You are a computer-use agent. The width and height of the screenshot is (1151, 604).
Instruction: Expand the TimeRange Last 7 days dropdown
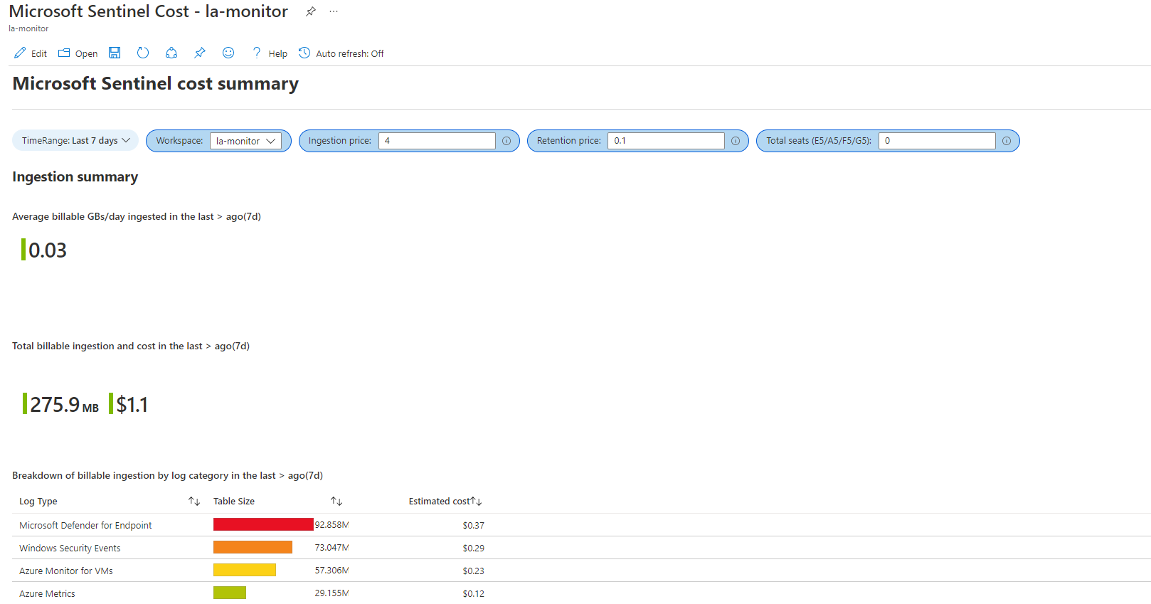[x=75, y=141]
